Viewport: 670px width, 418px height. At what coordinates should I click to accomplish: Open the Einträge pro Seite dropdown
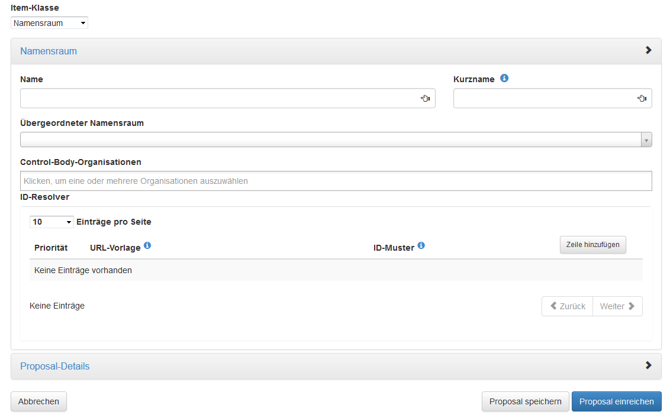[x=51, y=222]
